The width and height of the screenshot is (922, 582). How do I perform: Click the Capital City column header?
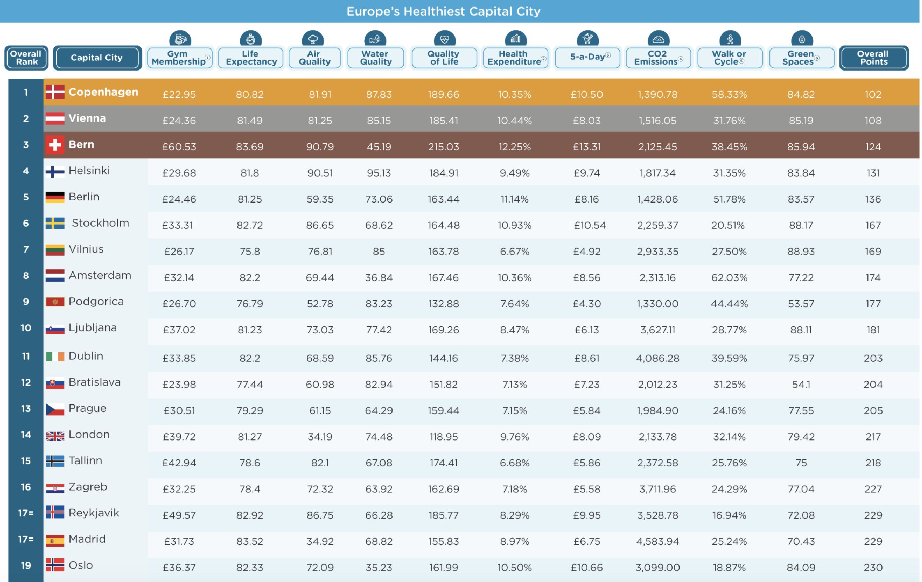coord(97,58)
